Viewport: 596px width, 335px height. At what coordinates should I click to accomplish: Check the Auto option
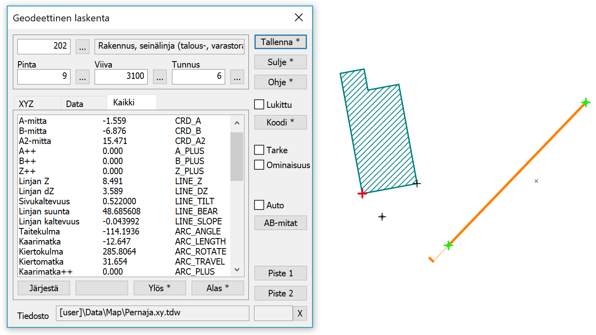pyautogui.click(x=259, y=205)
